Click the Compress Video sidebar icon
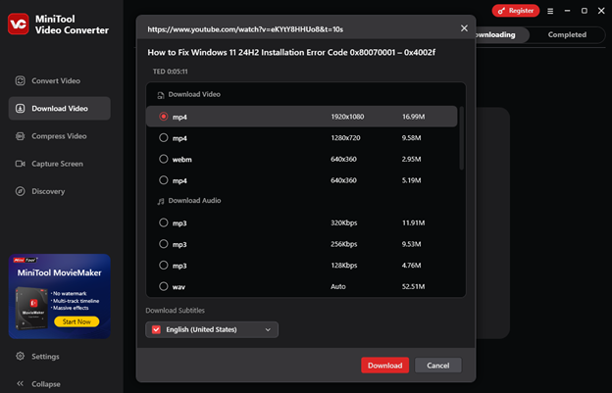 [20, 136]
